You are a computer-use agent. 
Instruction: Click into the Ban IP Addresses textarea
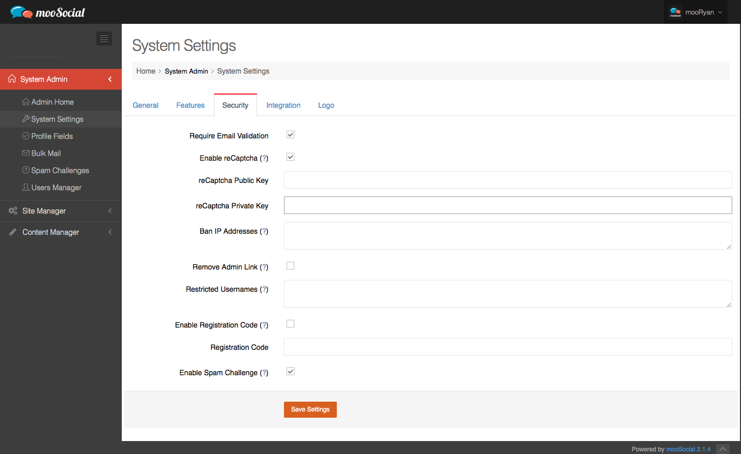(508, 236)
